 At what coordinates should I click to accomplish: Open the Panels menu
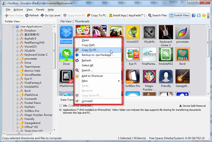pos(40,9)
